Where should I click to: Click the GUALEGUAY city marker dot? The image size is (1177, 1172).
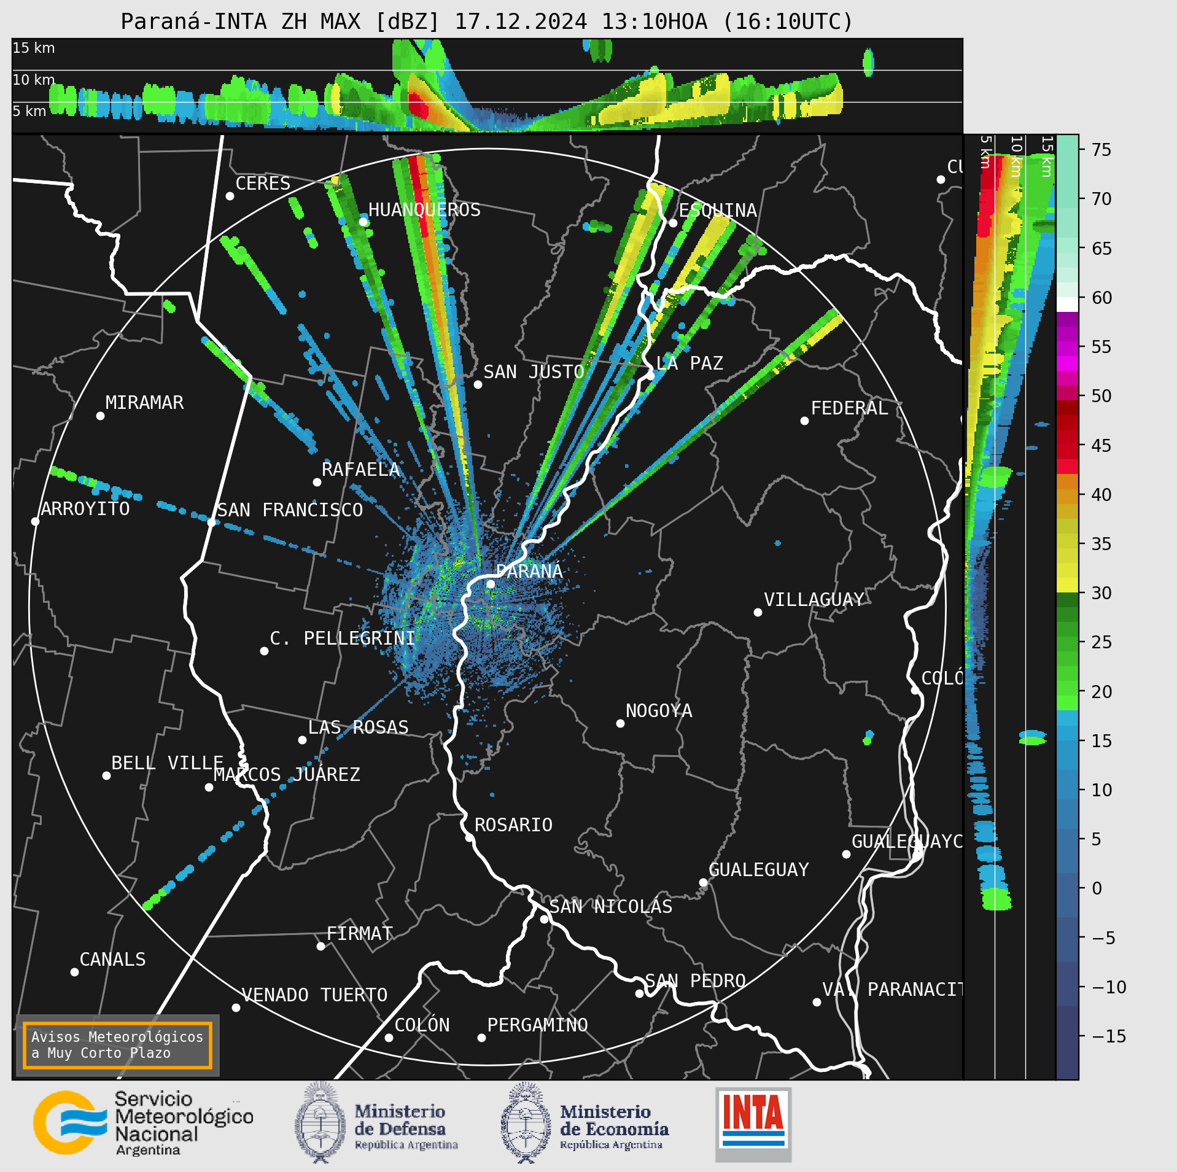pyautogui.click(x=703, y=882)
